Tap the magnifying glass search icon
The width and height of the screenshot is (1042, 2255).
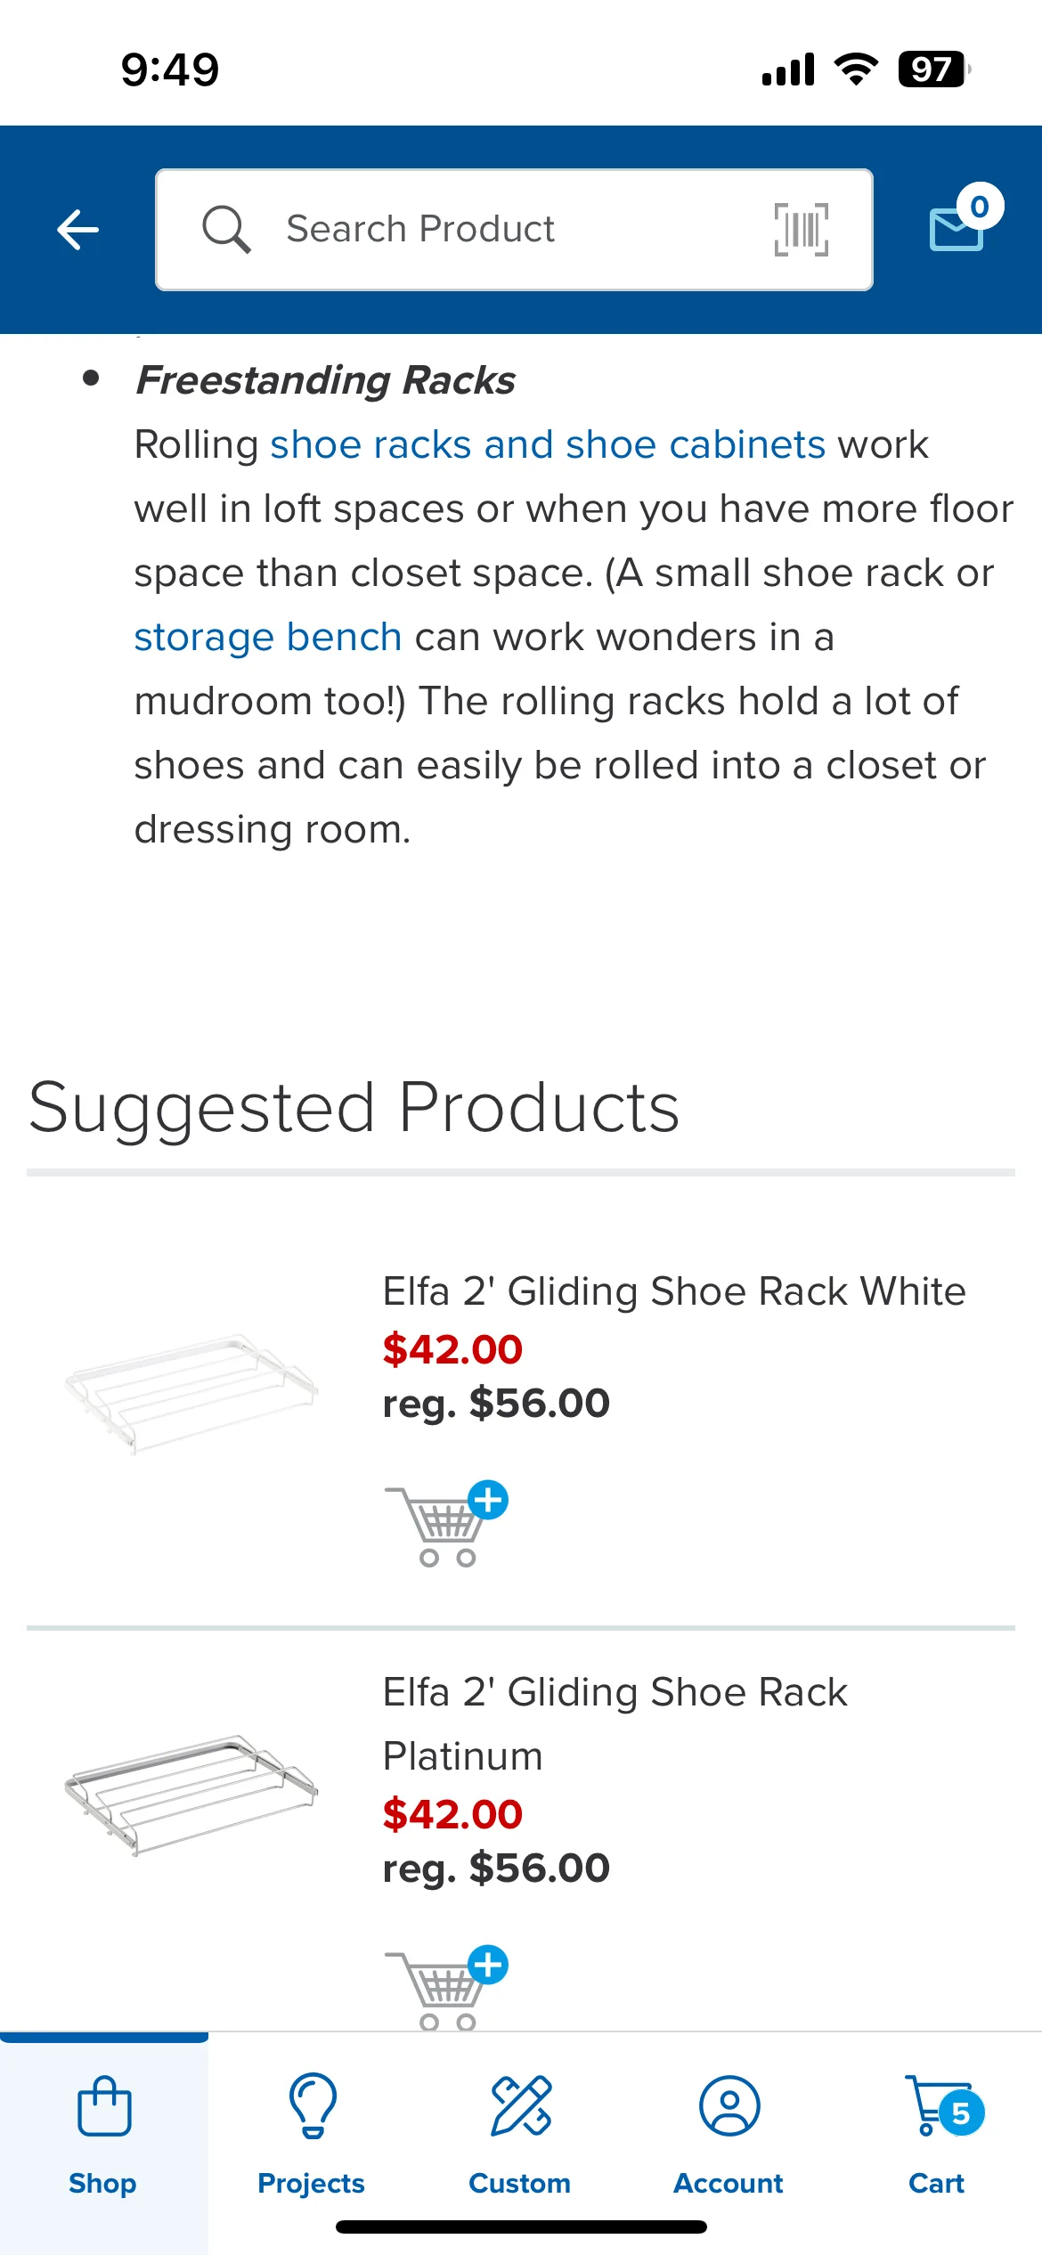(x=226, y=230)
